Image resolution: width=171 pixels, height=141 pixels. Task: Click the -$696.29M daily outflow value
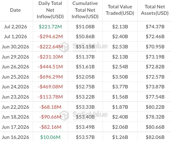point(50,77)
